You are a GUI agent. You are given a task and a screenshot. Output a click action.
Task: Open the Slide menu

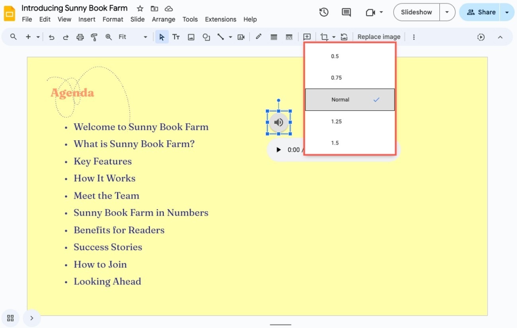tap(138, 19)
